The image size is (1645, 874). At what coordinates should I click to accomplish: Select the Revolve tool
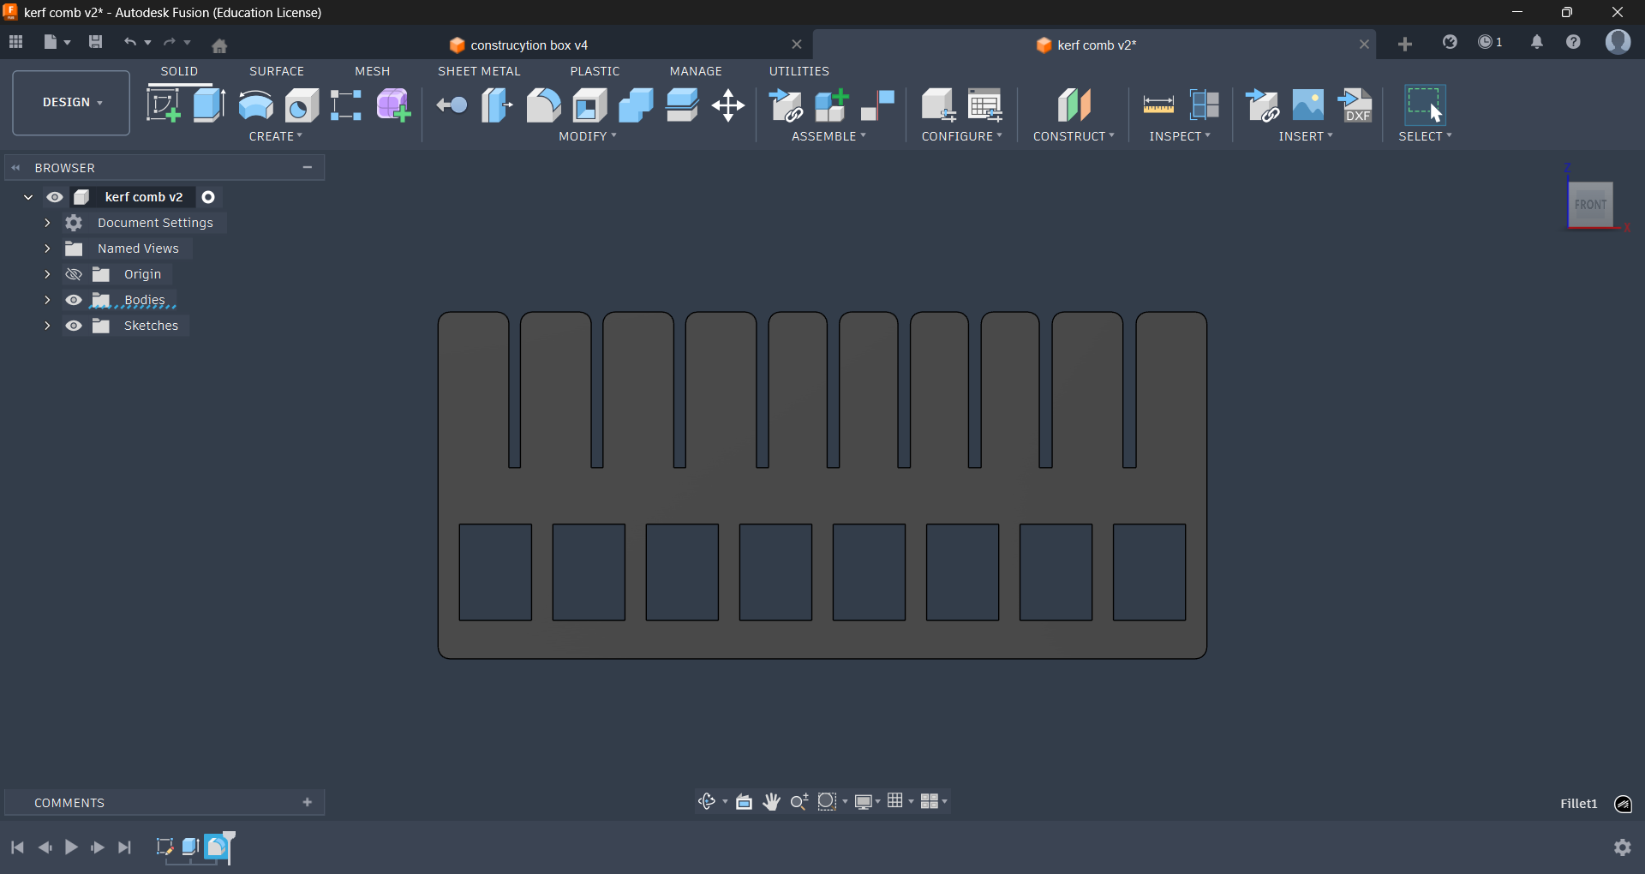click(255, 105)
